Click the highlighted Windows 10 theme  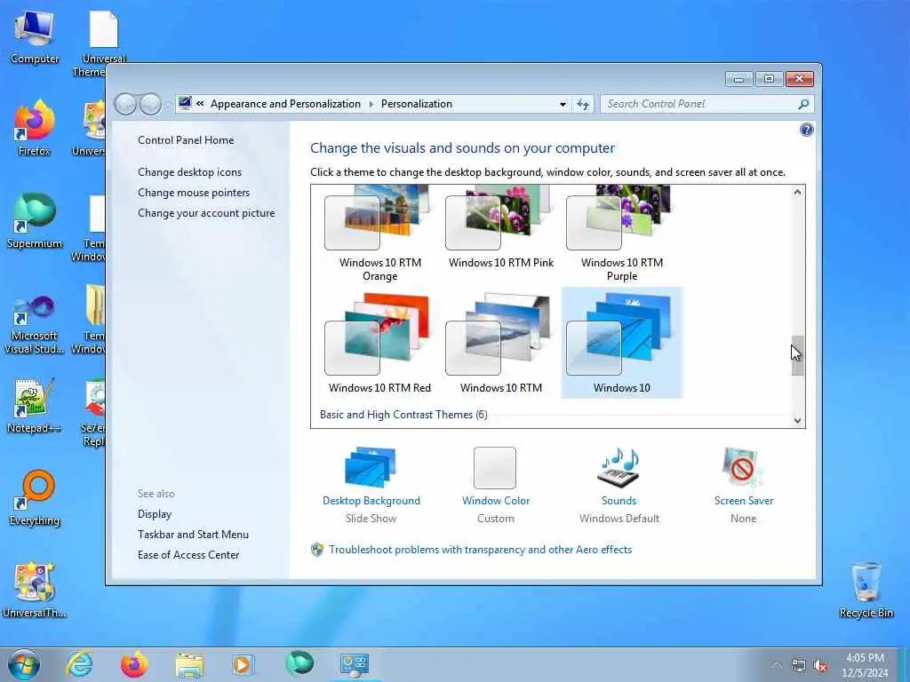pos(621,343)
